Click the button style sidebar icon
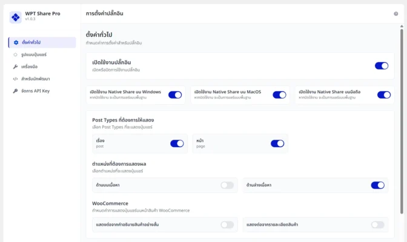This screenshot has width=407, height=242. [16, 54]
